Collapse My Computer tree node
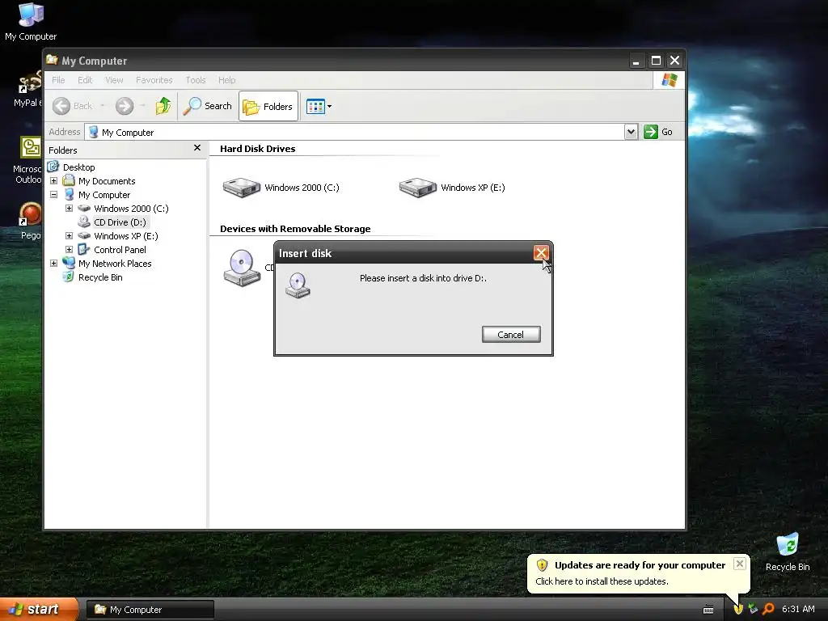Image resolution: width=828 pixels, height=621 pixels. point(54,194)
